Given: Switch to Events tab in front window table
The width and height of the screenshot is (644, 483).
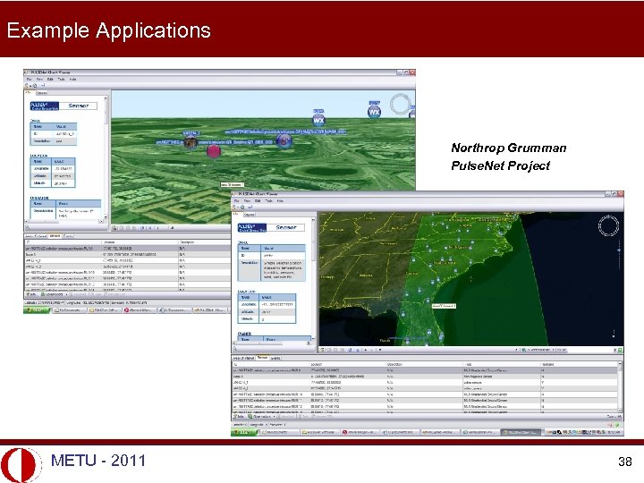Looking at the screenshot, I should [x=275, y=358].
